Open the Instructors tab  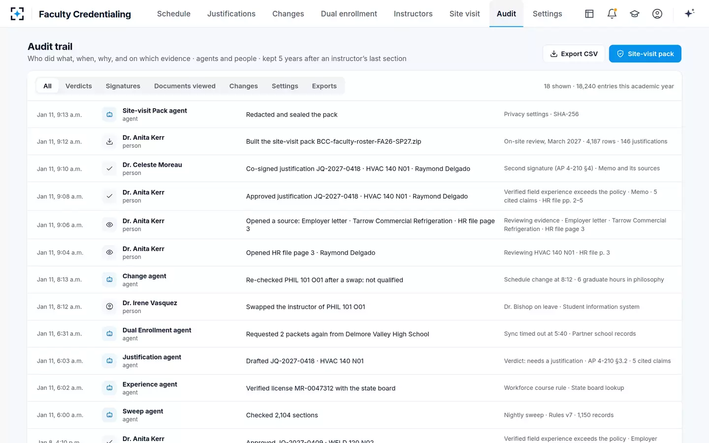tap(413, 14)
